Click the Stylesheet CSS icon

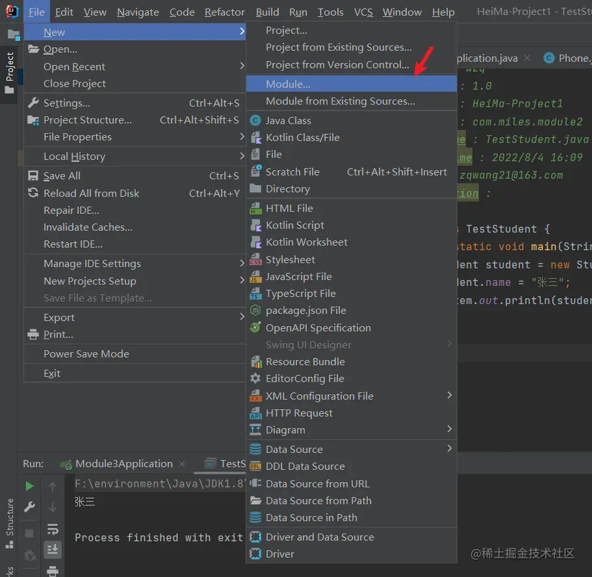(255, 259)
